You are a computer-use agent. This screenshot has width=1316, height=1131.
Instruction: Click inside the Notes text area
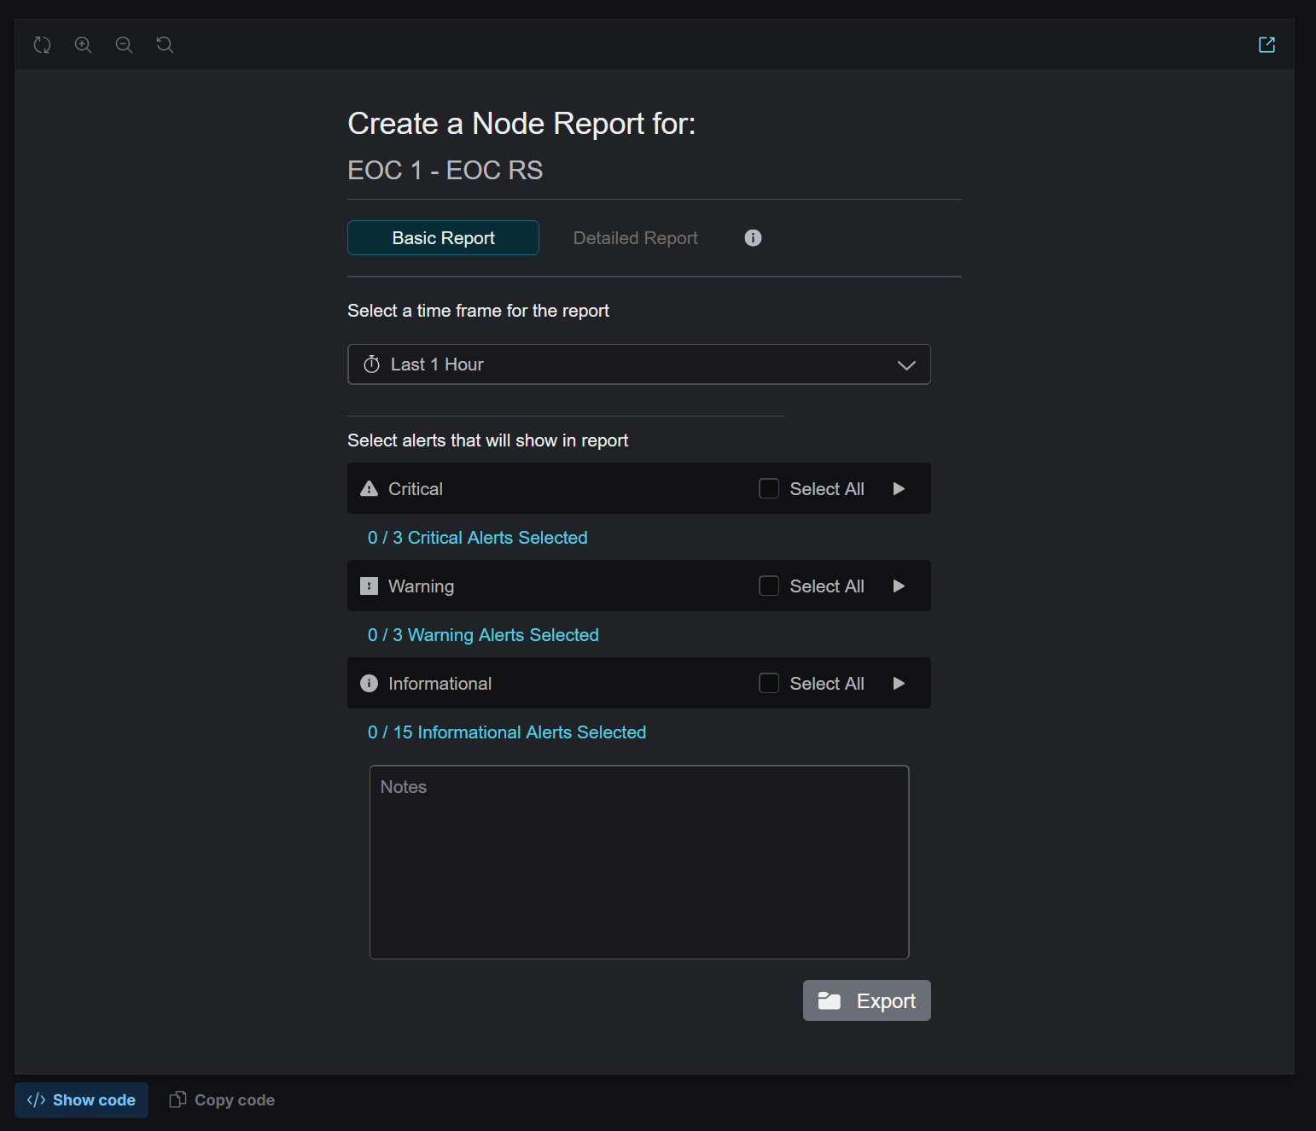(x=638, y=862)
